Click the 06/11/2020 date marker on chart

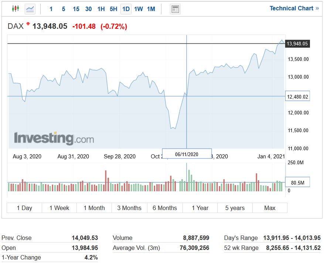[187, 154]
